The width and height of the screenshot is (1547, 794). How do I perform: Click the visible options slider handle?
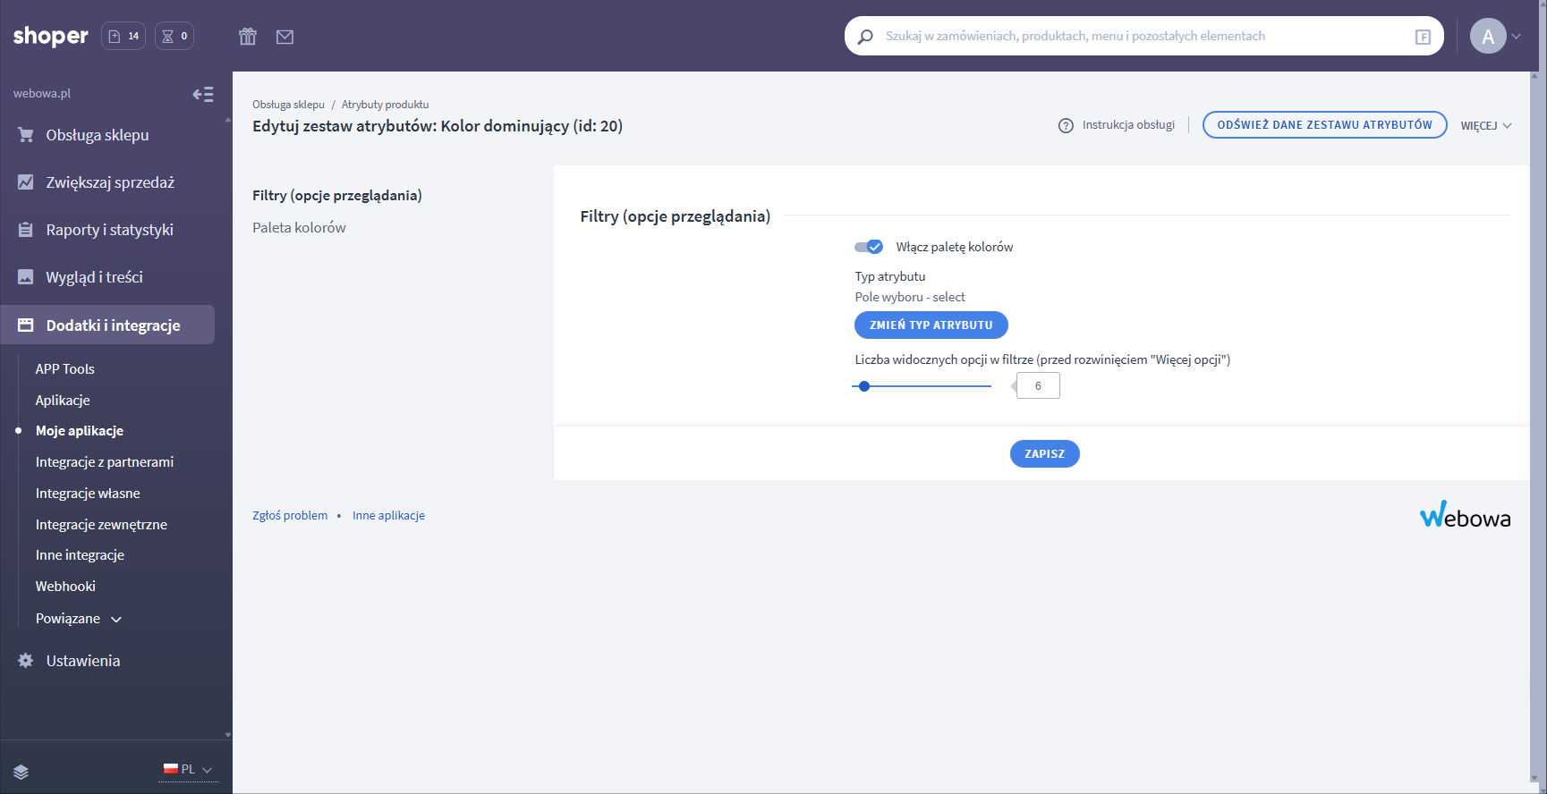[864, 386]
